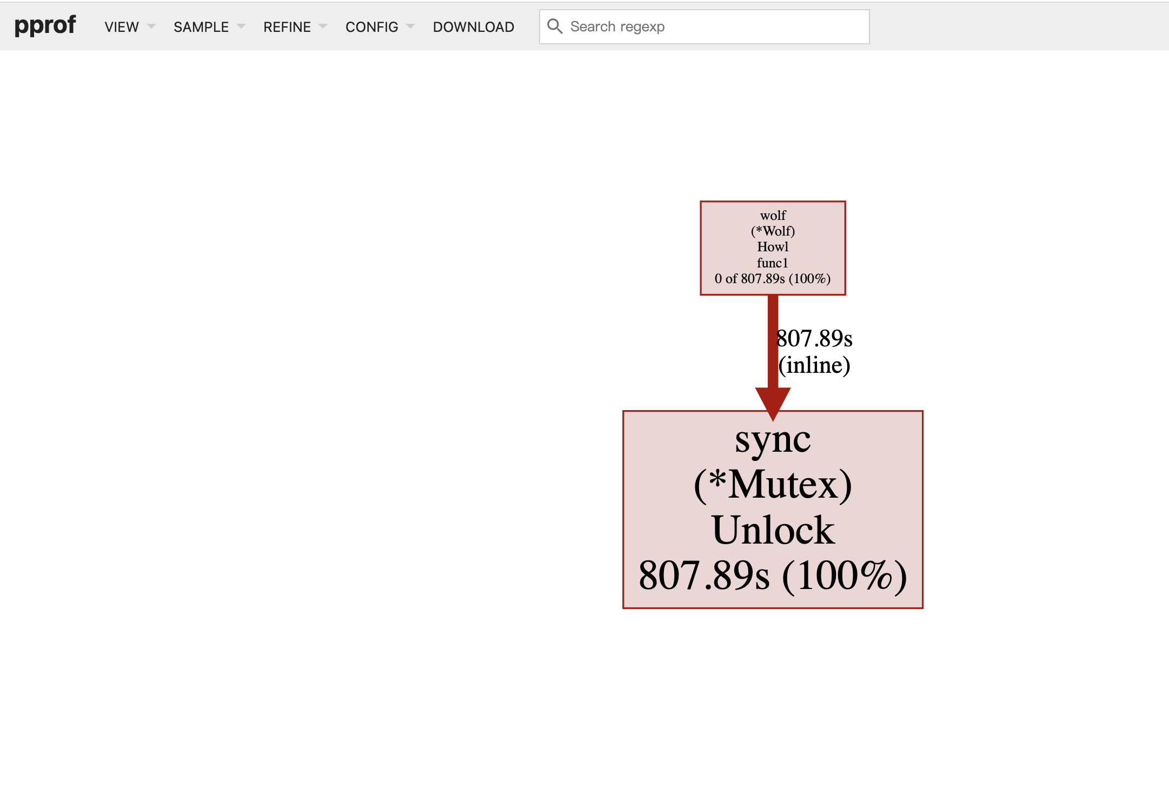Click the search magnifier icon
This screenshot has height=790, width=1169.
point(554,26)
